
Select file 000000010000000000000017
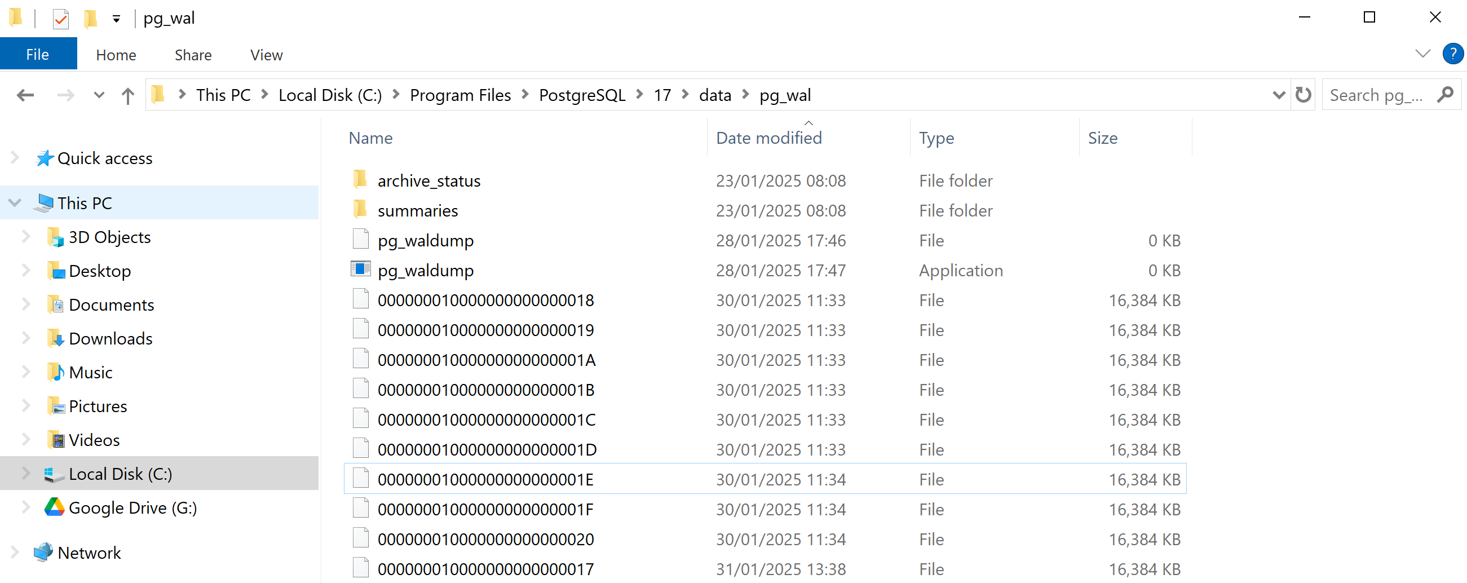pyautogui.click(x=485, y=569)
